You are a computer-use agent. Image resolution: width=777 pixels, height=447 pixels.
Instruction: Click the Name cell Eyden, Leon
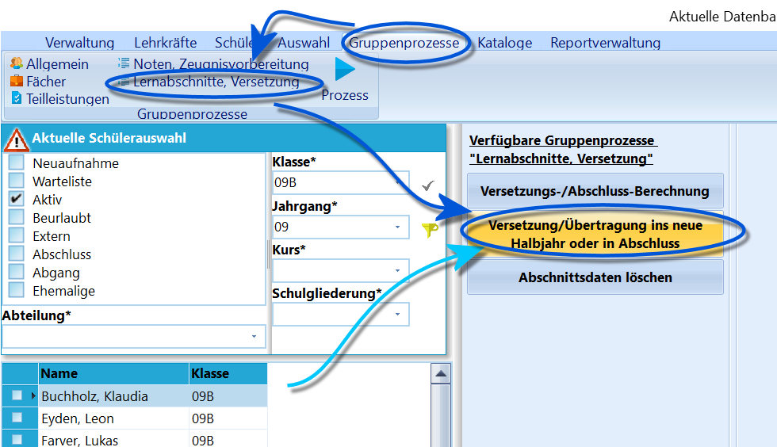(113, 418)
